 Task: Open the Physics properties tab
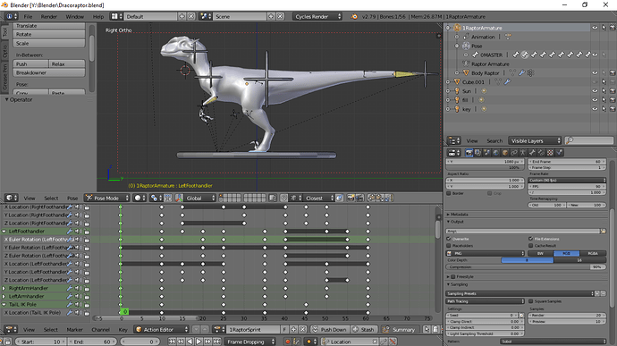[559, 153]
